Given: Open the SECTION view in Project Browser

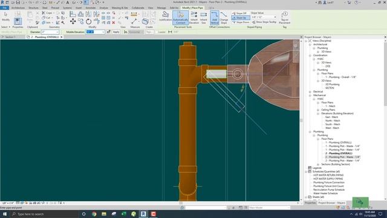Looking at the screenshot, I should (x=330, y=88).
